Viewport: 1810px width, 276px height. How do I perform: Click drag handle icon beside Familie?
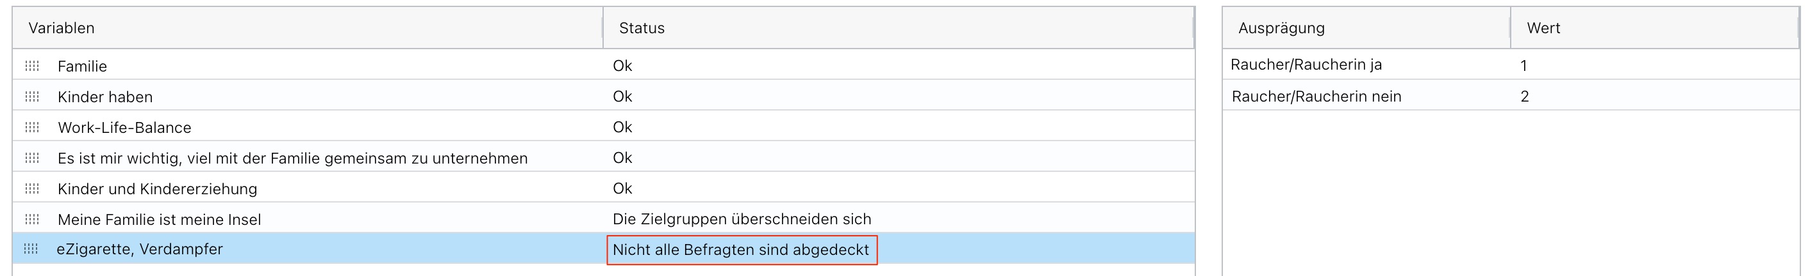coord(32,66)
